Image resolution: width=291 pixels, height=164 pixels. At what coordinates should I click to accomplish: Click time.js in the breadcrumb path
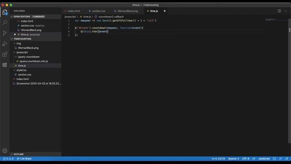point(87,16)
